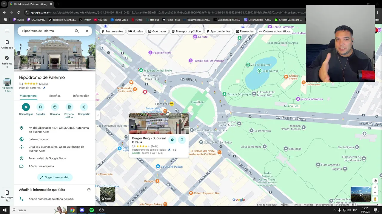Open the Windows Start menu
382x214 pixels.
point(5,210)
